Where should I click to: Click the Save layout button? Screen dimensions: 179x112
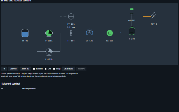click(68, 69)
